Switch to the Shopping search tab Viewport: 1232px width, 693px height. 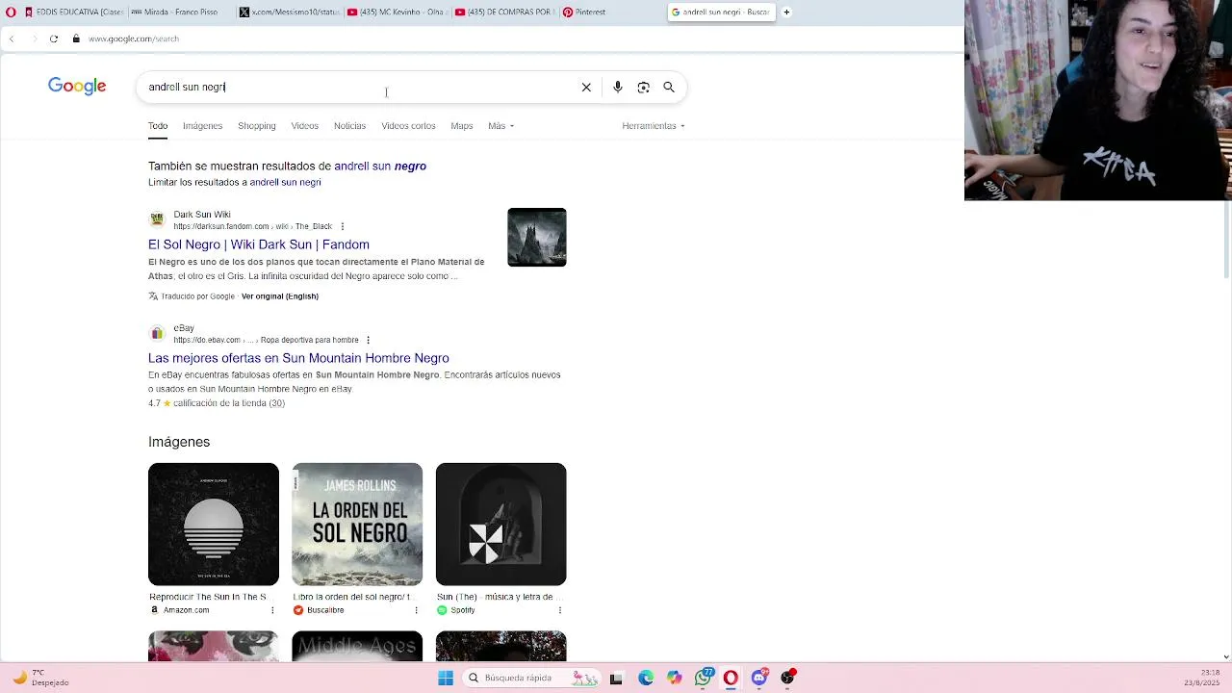tap(257, 126)
